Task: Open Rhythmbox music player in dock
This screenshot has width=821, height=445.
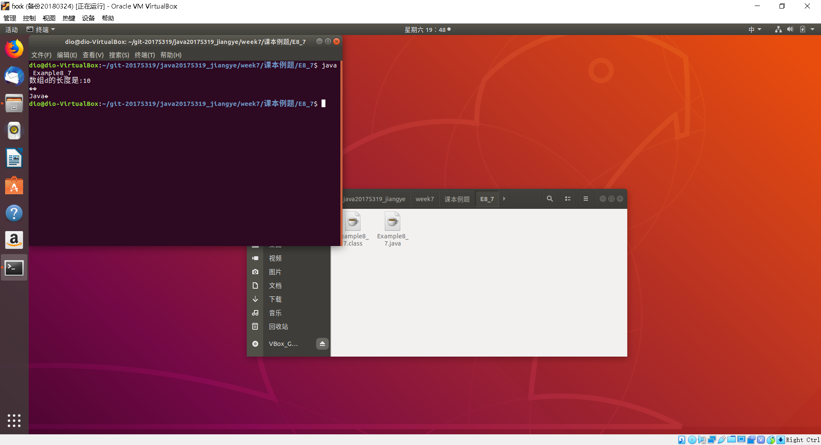Action: tap(14, 130)
